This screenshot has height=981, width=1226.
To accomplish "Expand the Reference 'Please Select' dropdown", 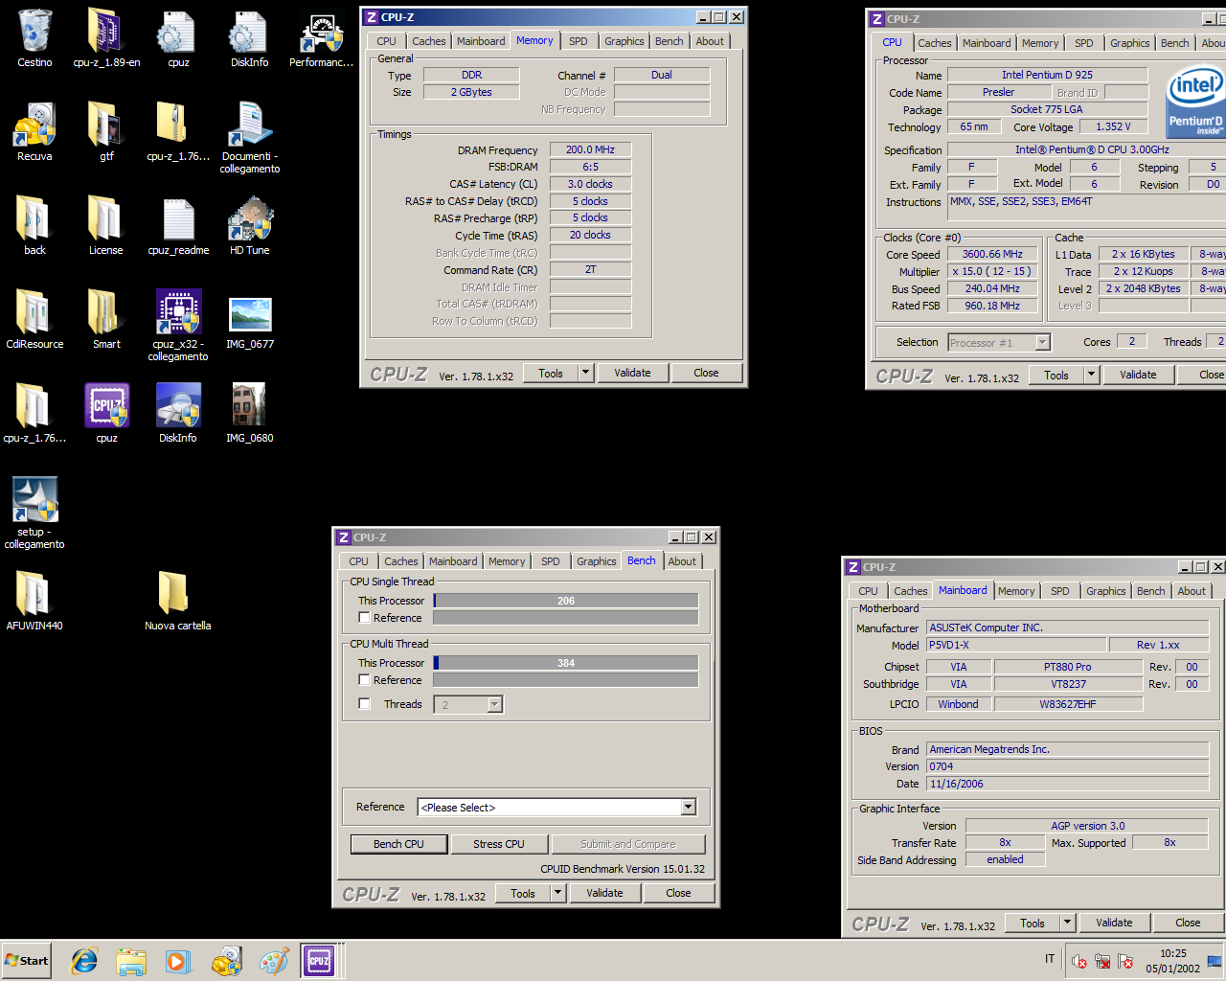I will 688,808.
